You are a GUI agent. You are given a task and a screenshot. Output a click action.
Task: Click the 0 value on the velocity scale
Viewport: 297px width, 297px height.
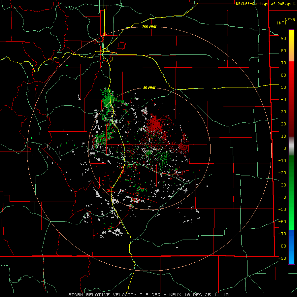pos(285,148)
